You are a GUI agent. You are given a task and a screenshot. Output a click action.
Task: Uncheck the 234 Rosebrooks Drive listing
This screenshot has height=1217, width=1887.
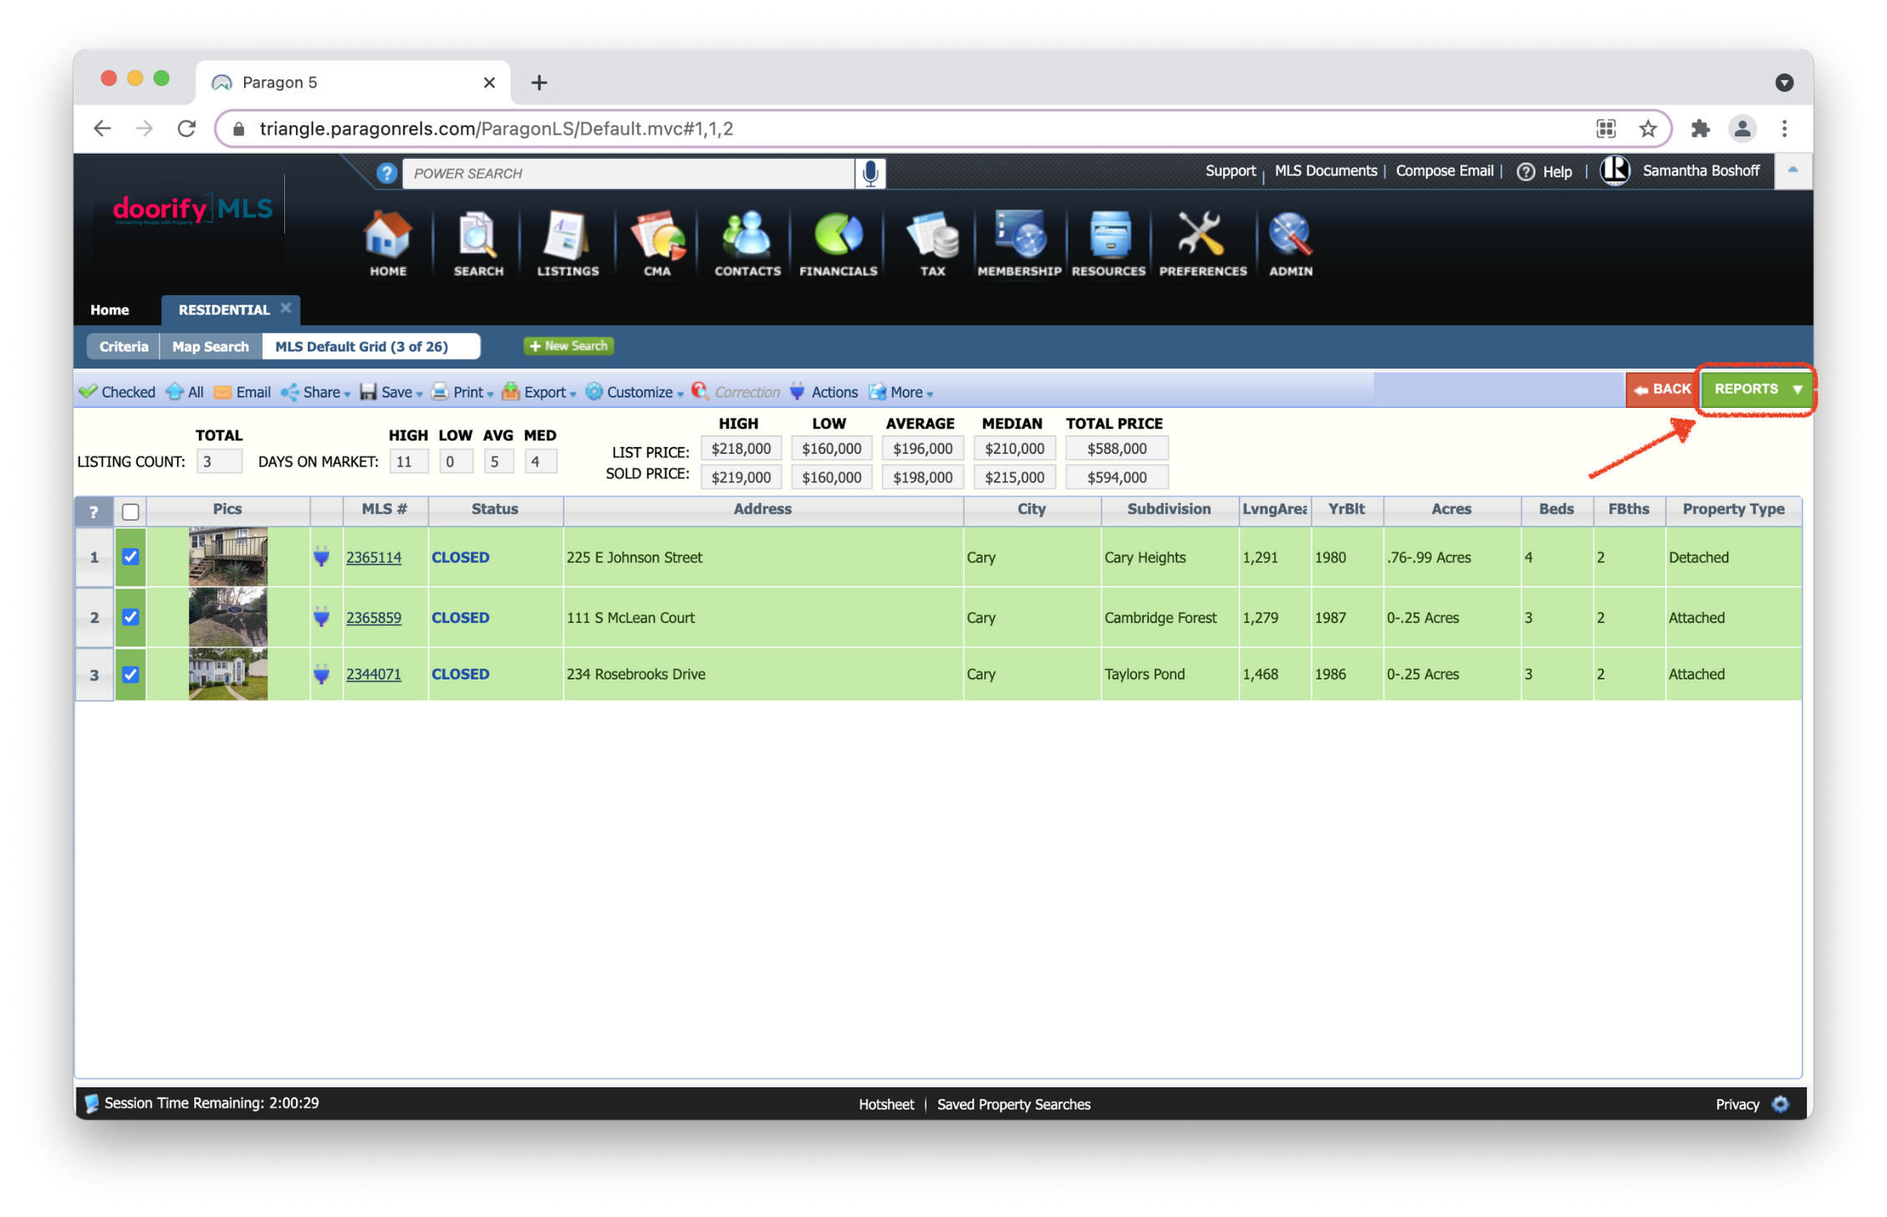tap(130, 674)
